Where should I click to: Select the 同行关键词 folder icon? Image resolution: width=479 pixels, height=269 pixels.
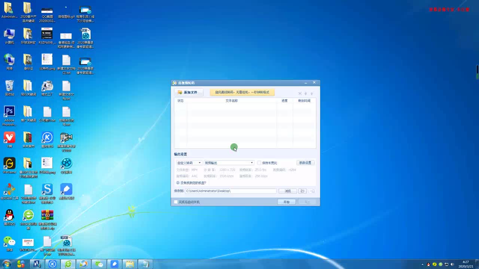click(x=28, y=88)
